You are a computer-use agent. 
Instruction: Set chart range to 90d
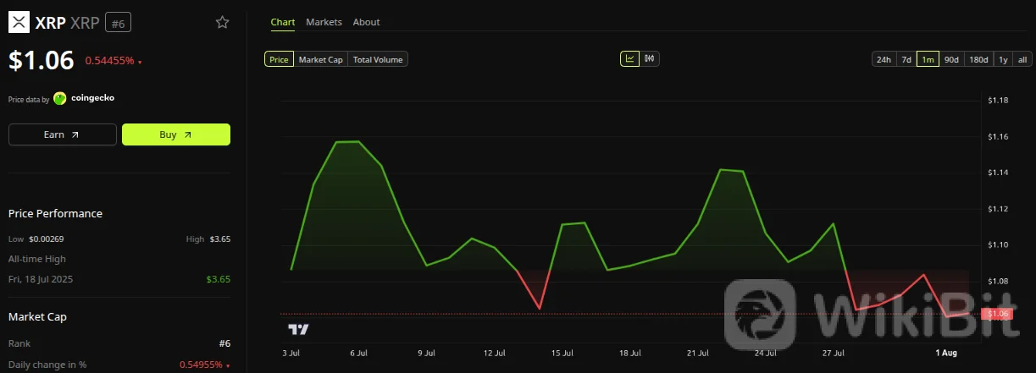951,59
